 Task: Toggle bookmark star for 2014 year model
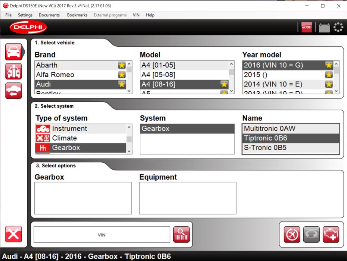coord(329,84)
